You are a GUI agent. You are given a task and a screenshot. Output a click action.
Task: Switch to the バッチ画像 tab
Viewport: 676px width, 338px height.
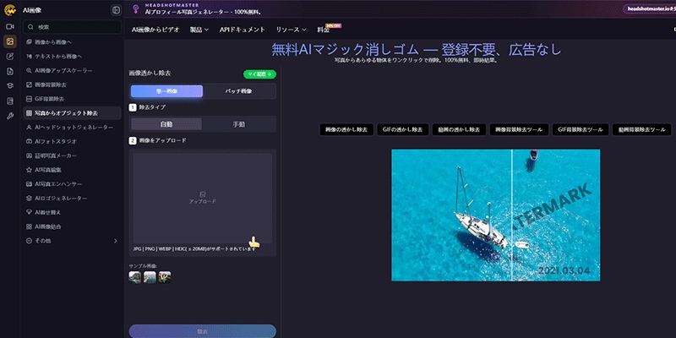[x=238, y=91]
